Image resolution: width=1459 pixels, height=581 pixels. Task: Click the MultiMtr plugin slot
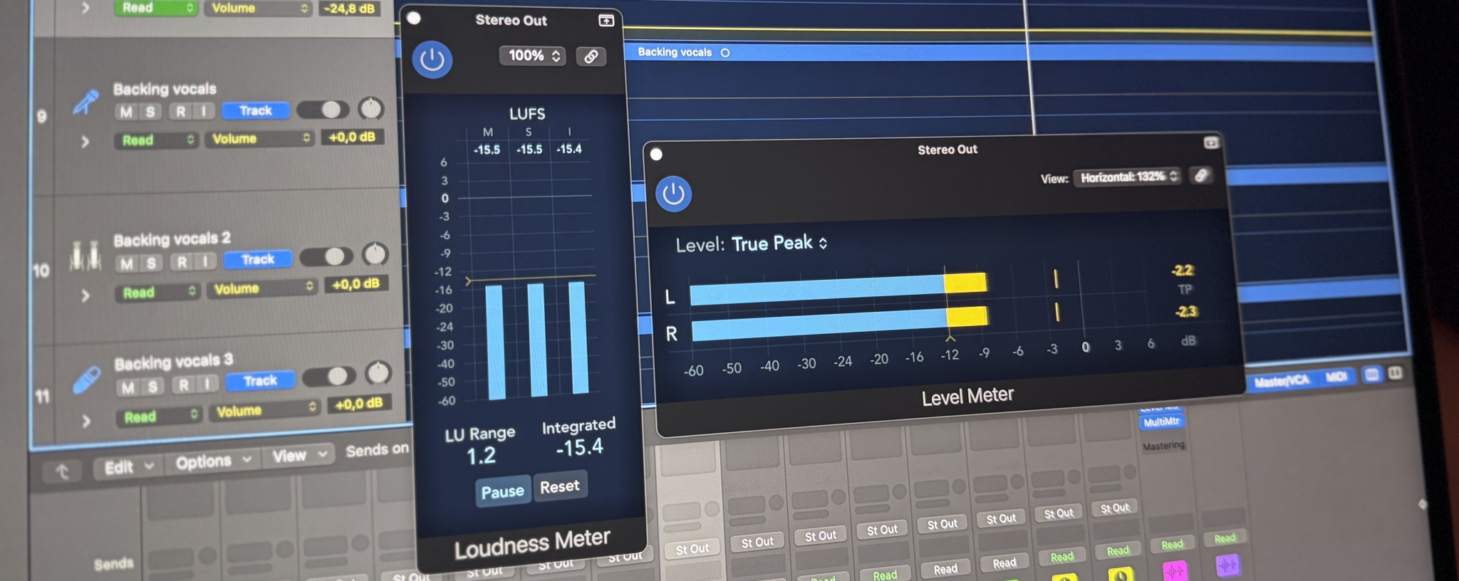[1161, 422]
